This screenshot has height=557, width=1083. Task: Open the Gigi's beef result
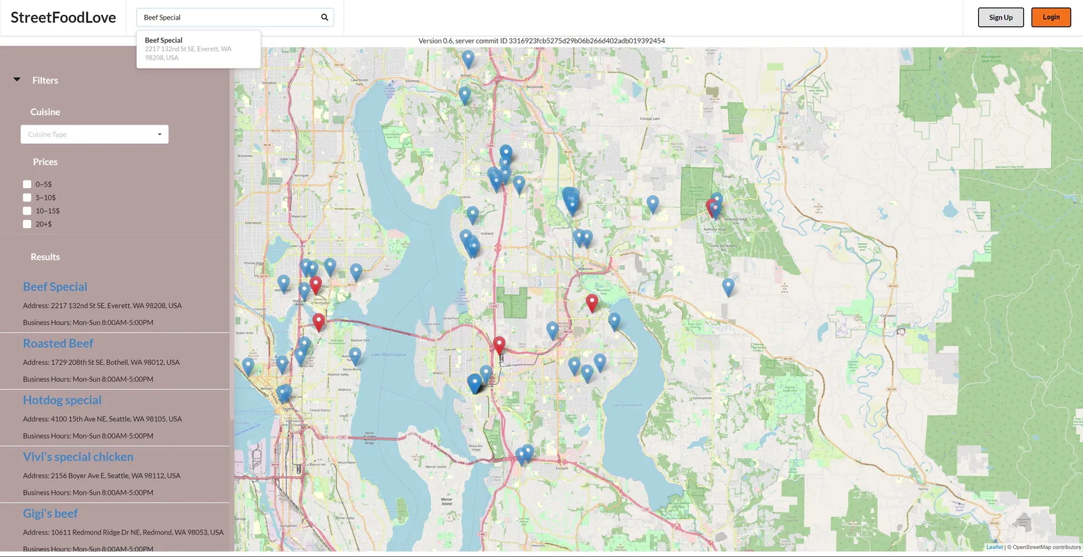click(x=50, y=514)
